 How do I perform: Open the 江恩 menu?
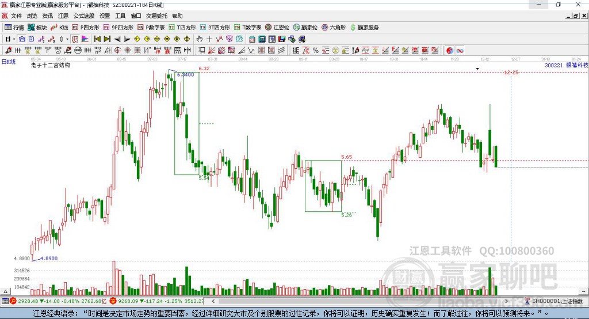coord(63,16)
